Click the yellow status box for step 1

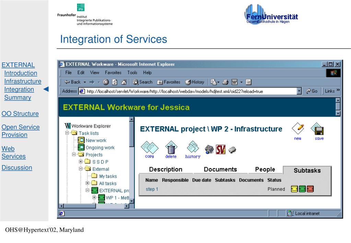pyautogui.click(x=294, y=189)
